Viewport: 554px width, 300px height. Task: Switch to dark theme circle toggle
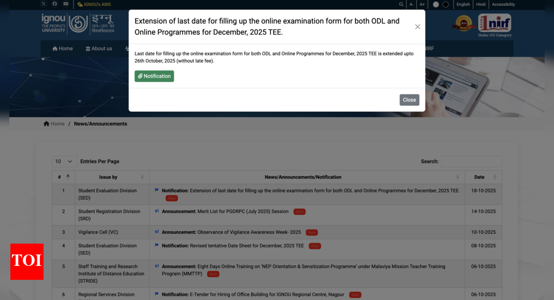[x=446, y=4]
